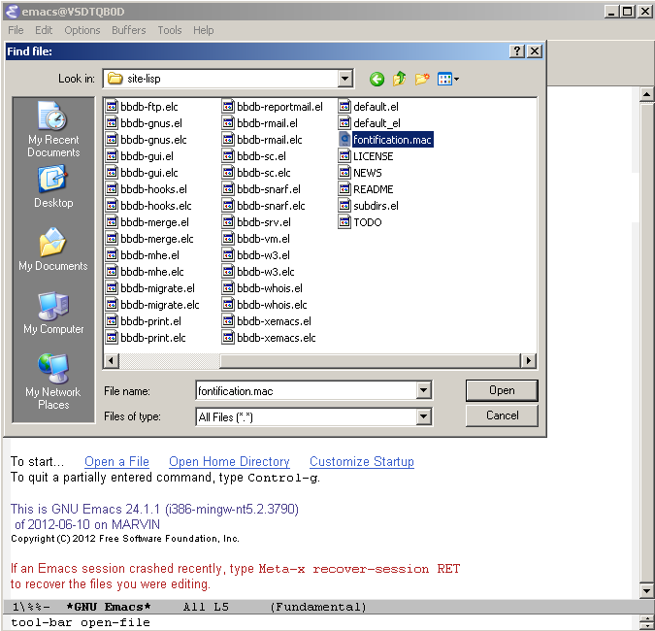Open the Edit menu
The width and height of the screenshot is (655, 631).
[x=44, y=30]
